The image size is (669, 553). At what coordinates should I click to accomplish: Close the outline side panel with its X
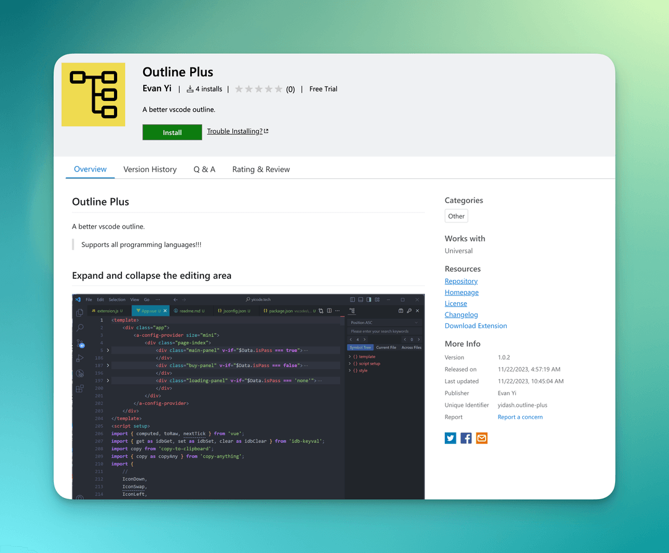click(x=418, y=311)
